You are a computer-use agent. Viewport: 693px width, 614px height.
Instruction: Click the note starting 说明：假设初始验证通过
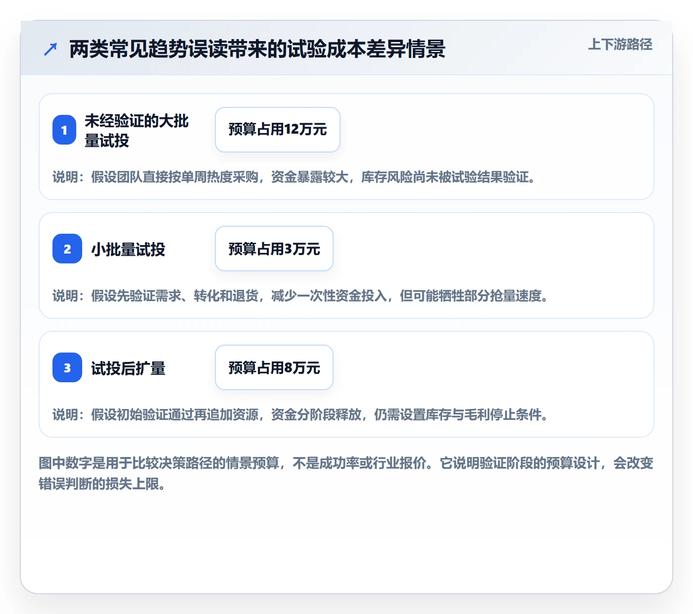[x=301, y=414]
